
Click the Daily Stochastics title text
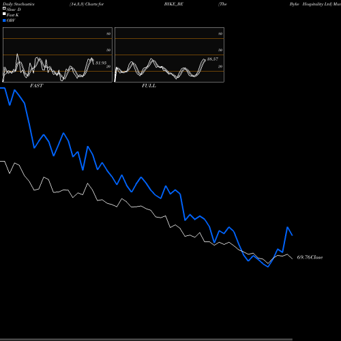18,4
